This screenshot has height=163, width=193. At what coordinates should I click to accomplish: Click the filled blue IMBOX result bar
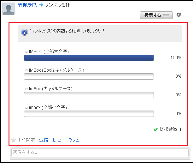click(89, 58)
